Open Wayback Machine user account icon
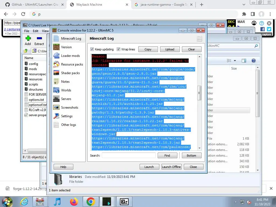Screen dimensions: 276x207 (x=254, y=23)
